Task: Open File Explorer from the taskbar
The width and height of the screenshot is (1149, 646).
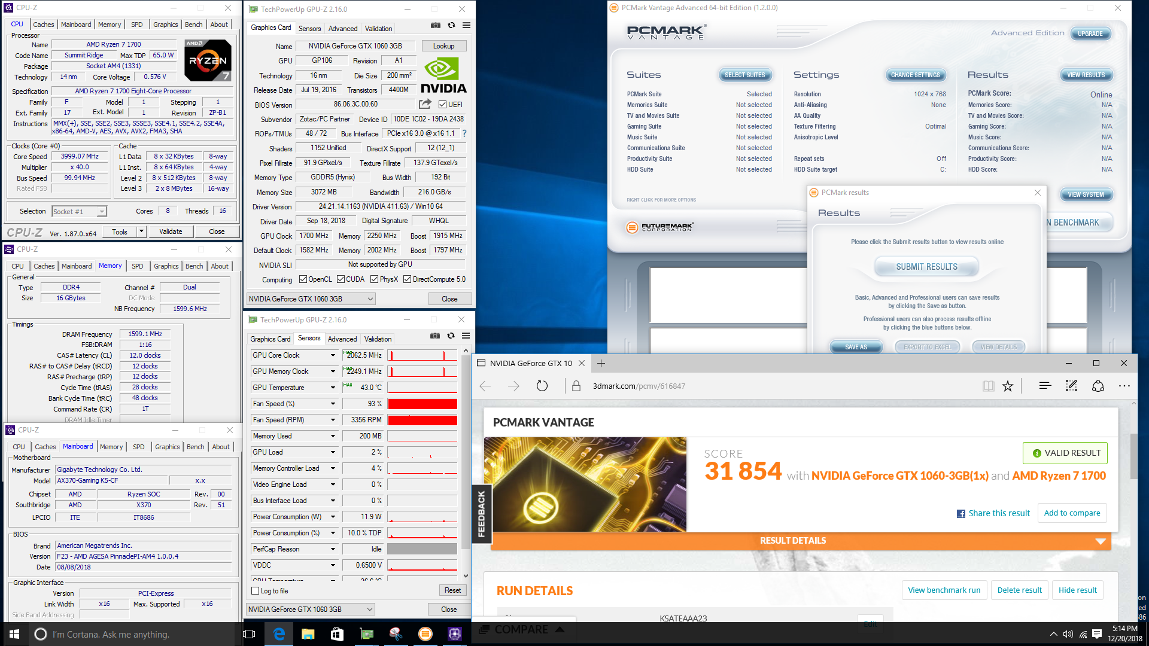Action: 308,634
